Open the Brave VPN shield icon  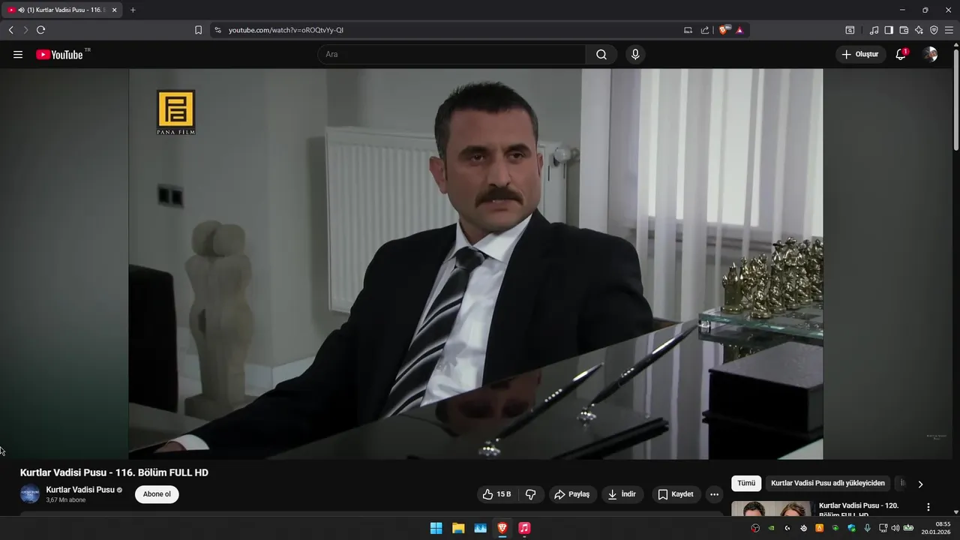tap(934, 30)
